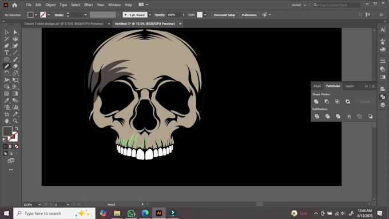This screenshot has height=219, width=389.
Task: Apply Intersect shape mode
Action: pyautogui.click(x=338, y=101)
